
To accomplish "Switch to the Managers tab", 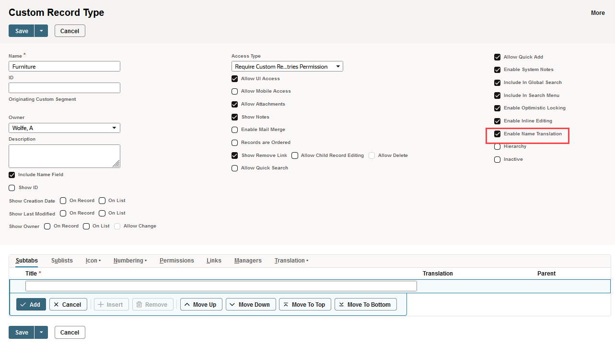I will (248, 261).
